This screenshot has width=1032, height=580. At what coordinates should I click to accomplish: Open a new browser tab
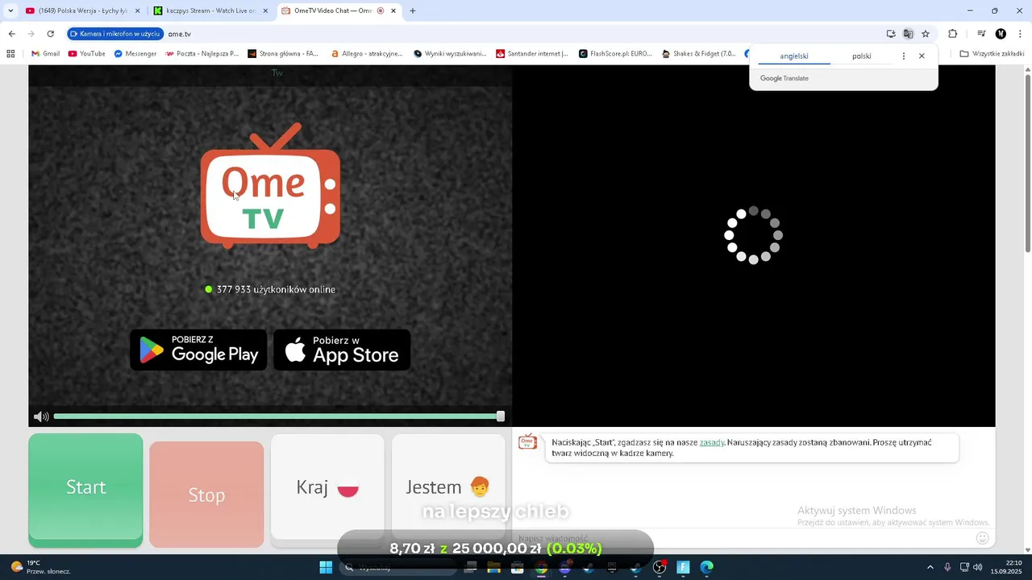click(x=413, y=10)
